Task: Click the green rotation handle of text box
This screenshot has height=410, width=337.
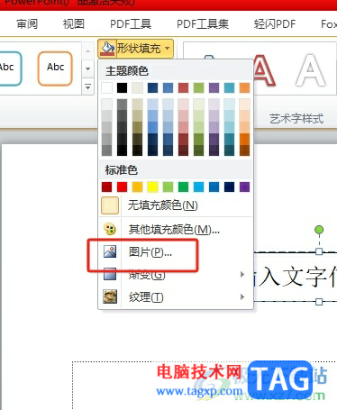Action: pyautogui.click(x=319, y=230)
